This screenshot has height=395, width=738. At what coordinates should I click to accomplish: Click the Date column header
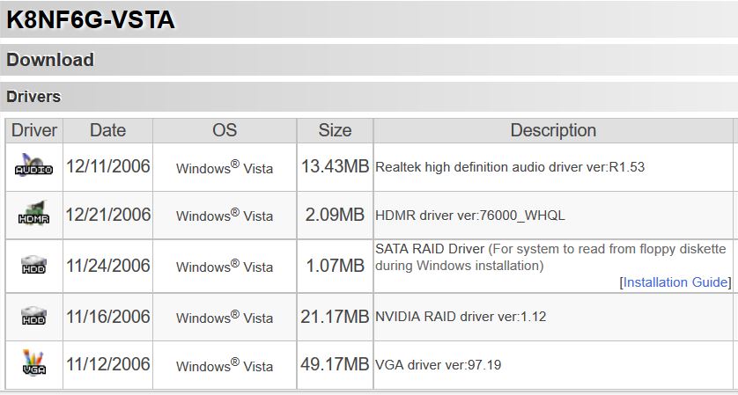tap(107, 130)
